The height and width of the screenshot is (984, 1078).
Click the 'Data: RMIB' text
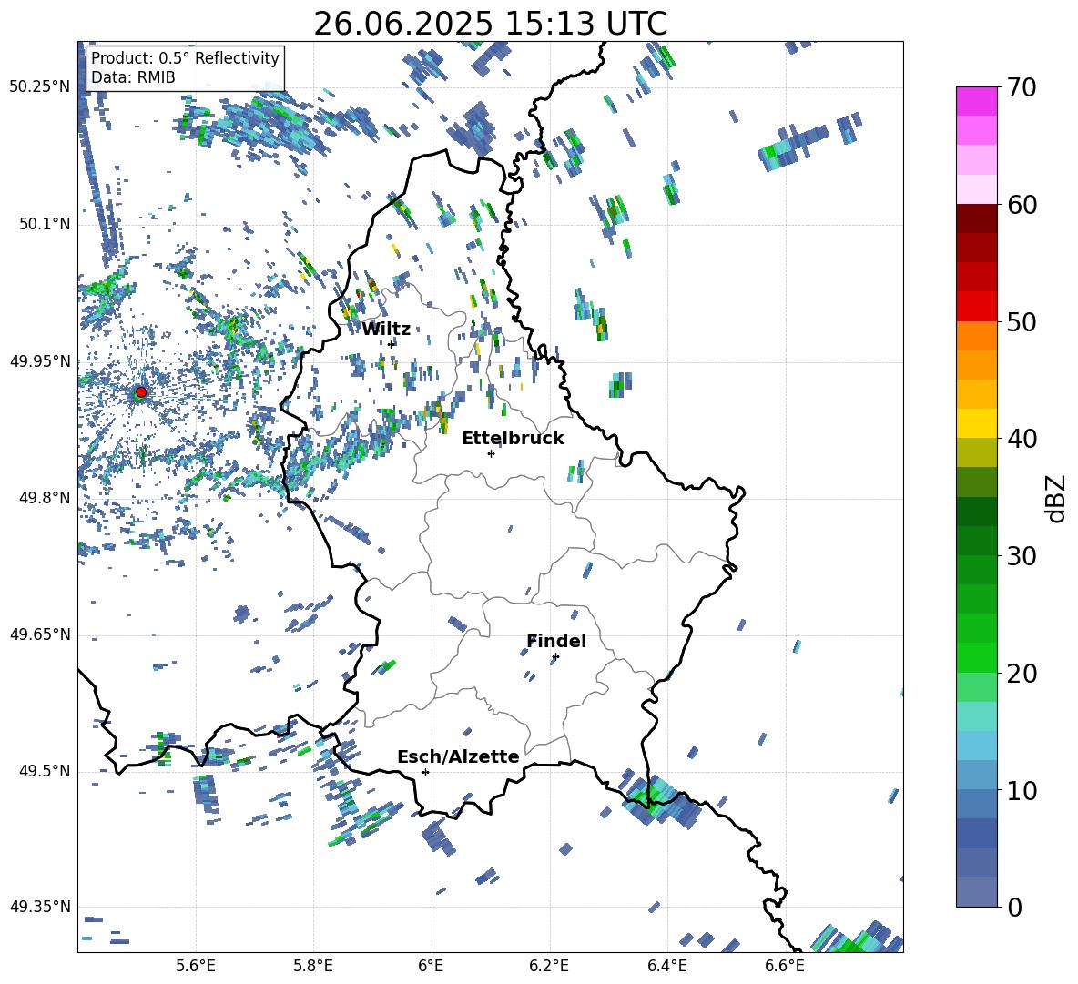point(133,77)
